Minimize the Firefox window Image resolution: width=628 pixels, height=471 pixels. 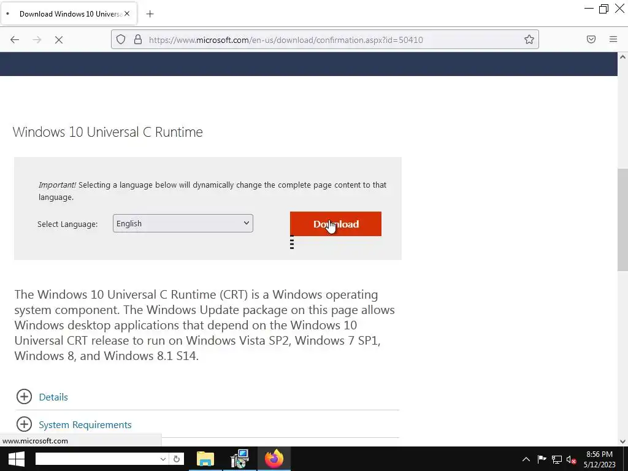pyautogui.click(x=589, y=9)
